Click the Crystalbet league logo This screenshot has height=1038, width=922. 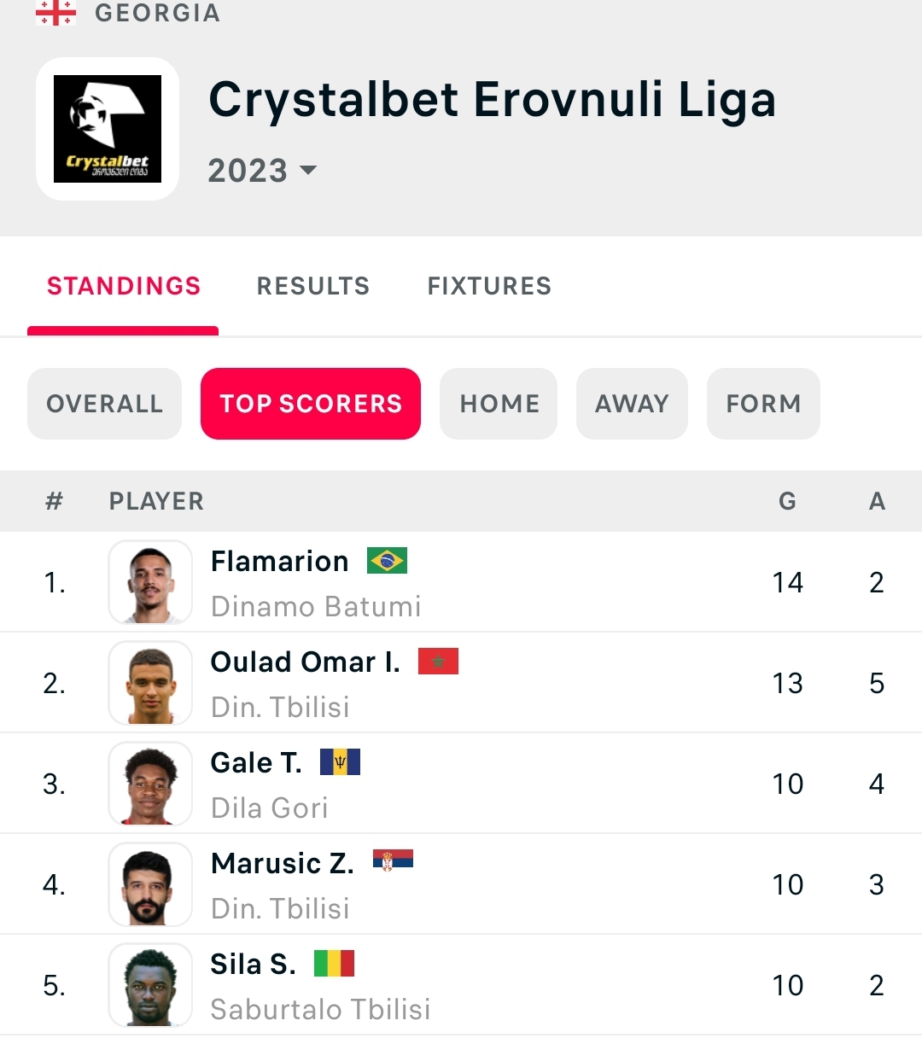(x=108, y=129)
